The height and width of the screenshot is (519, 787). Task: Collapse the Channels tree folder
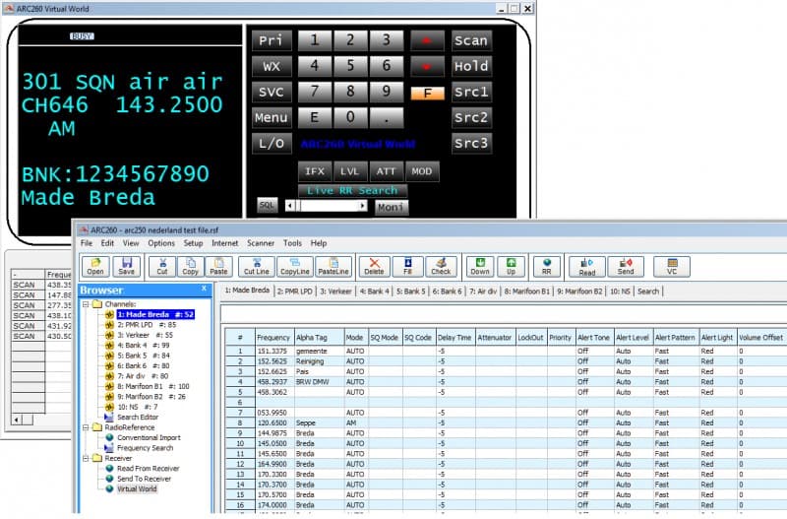[x=86, y=304]
